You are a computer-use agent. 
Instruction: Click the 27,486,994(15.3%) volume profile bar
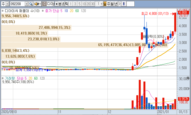[x=36, y=28]
